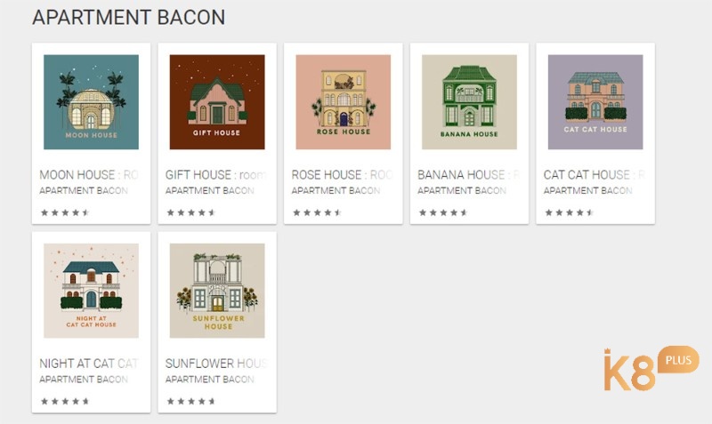The image size is (712, 424).
Task: Open the CAT CAT HOUSE title link
Action: click(595, 174)
